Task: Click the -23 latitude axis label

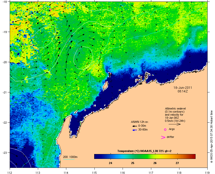Action: pyautogui.click(x=4, y=153)
